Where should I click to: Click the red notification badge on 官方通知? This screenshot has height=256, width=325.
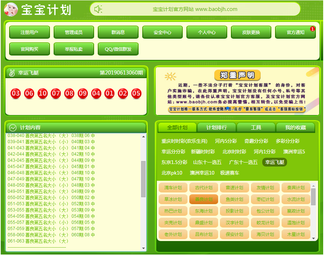(x=312, y=29)
